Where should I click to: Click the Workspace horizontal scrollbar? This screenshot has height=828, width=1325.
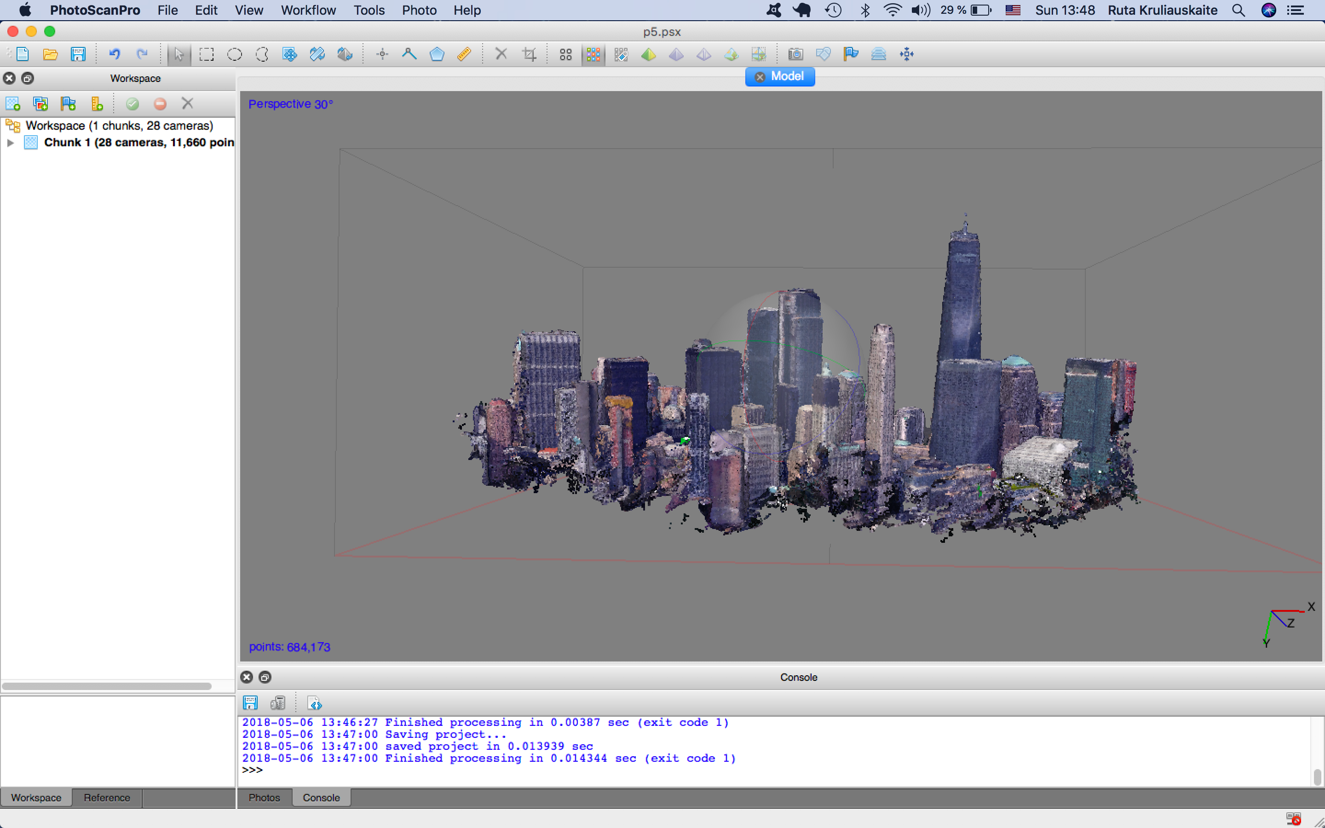coord(107,686)
